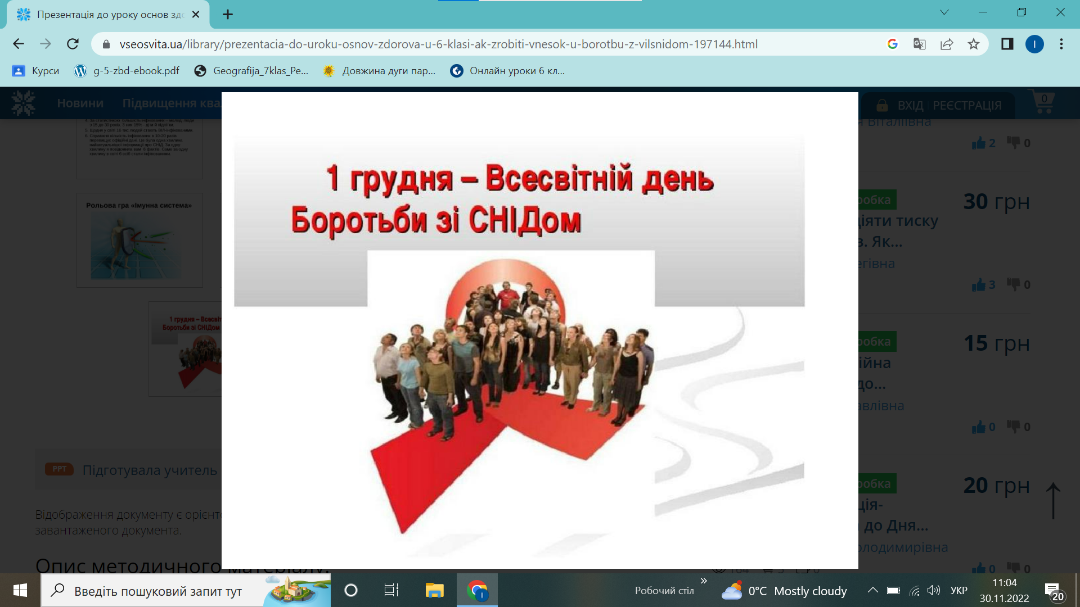Open the shopping cart icon
1080x607 pixels.
[1042, 102]
